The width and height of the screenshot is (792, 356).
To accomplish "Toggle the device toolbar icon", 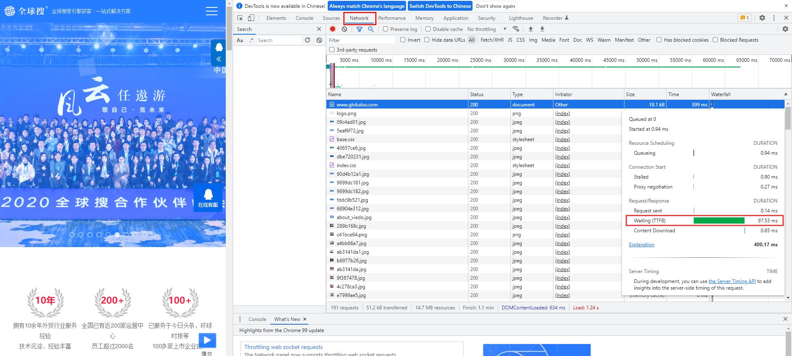I will tap(251, 18).
